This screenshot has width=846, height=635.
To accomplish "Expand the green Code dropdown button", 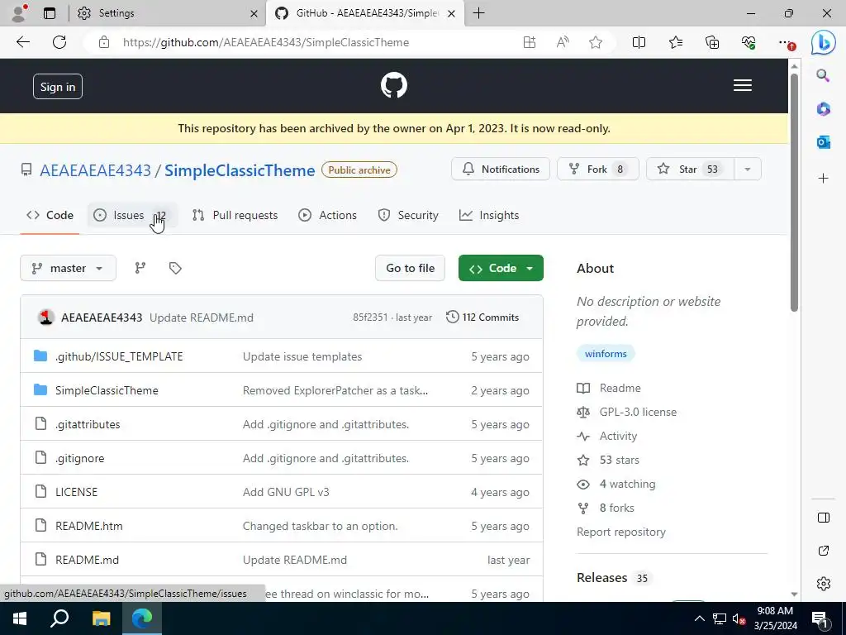I will click(x=501, y=268).
